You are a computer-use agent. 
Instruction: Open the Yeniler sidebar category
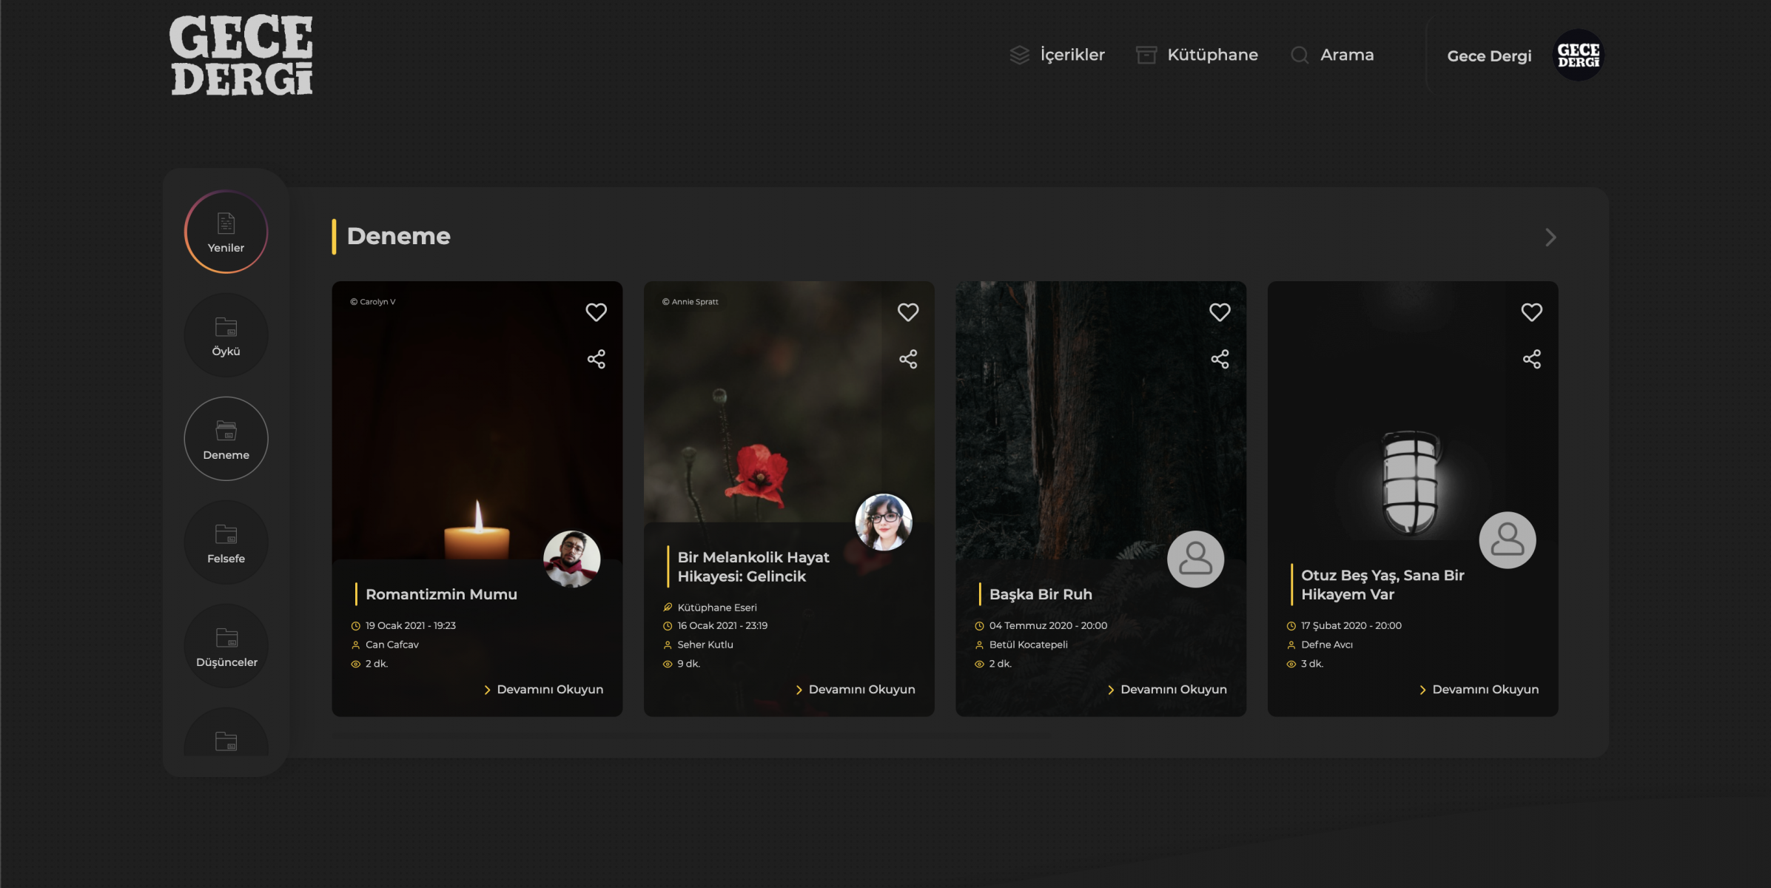click(226, 232)
